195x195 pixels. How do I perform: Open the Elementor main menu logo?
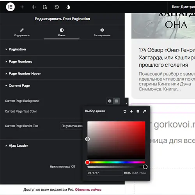tap(10, 7)
